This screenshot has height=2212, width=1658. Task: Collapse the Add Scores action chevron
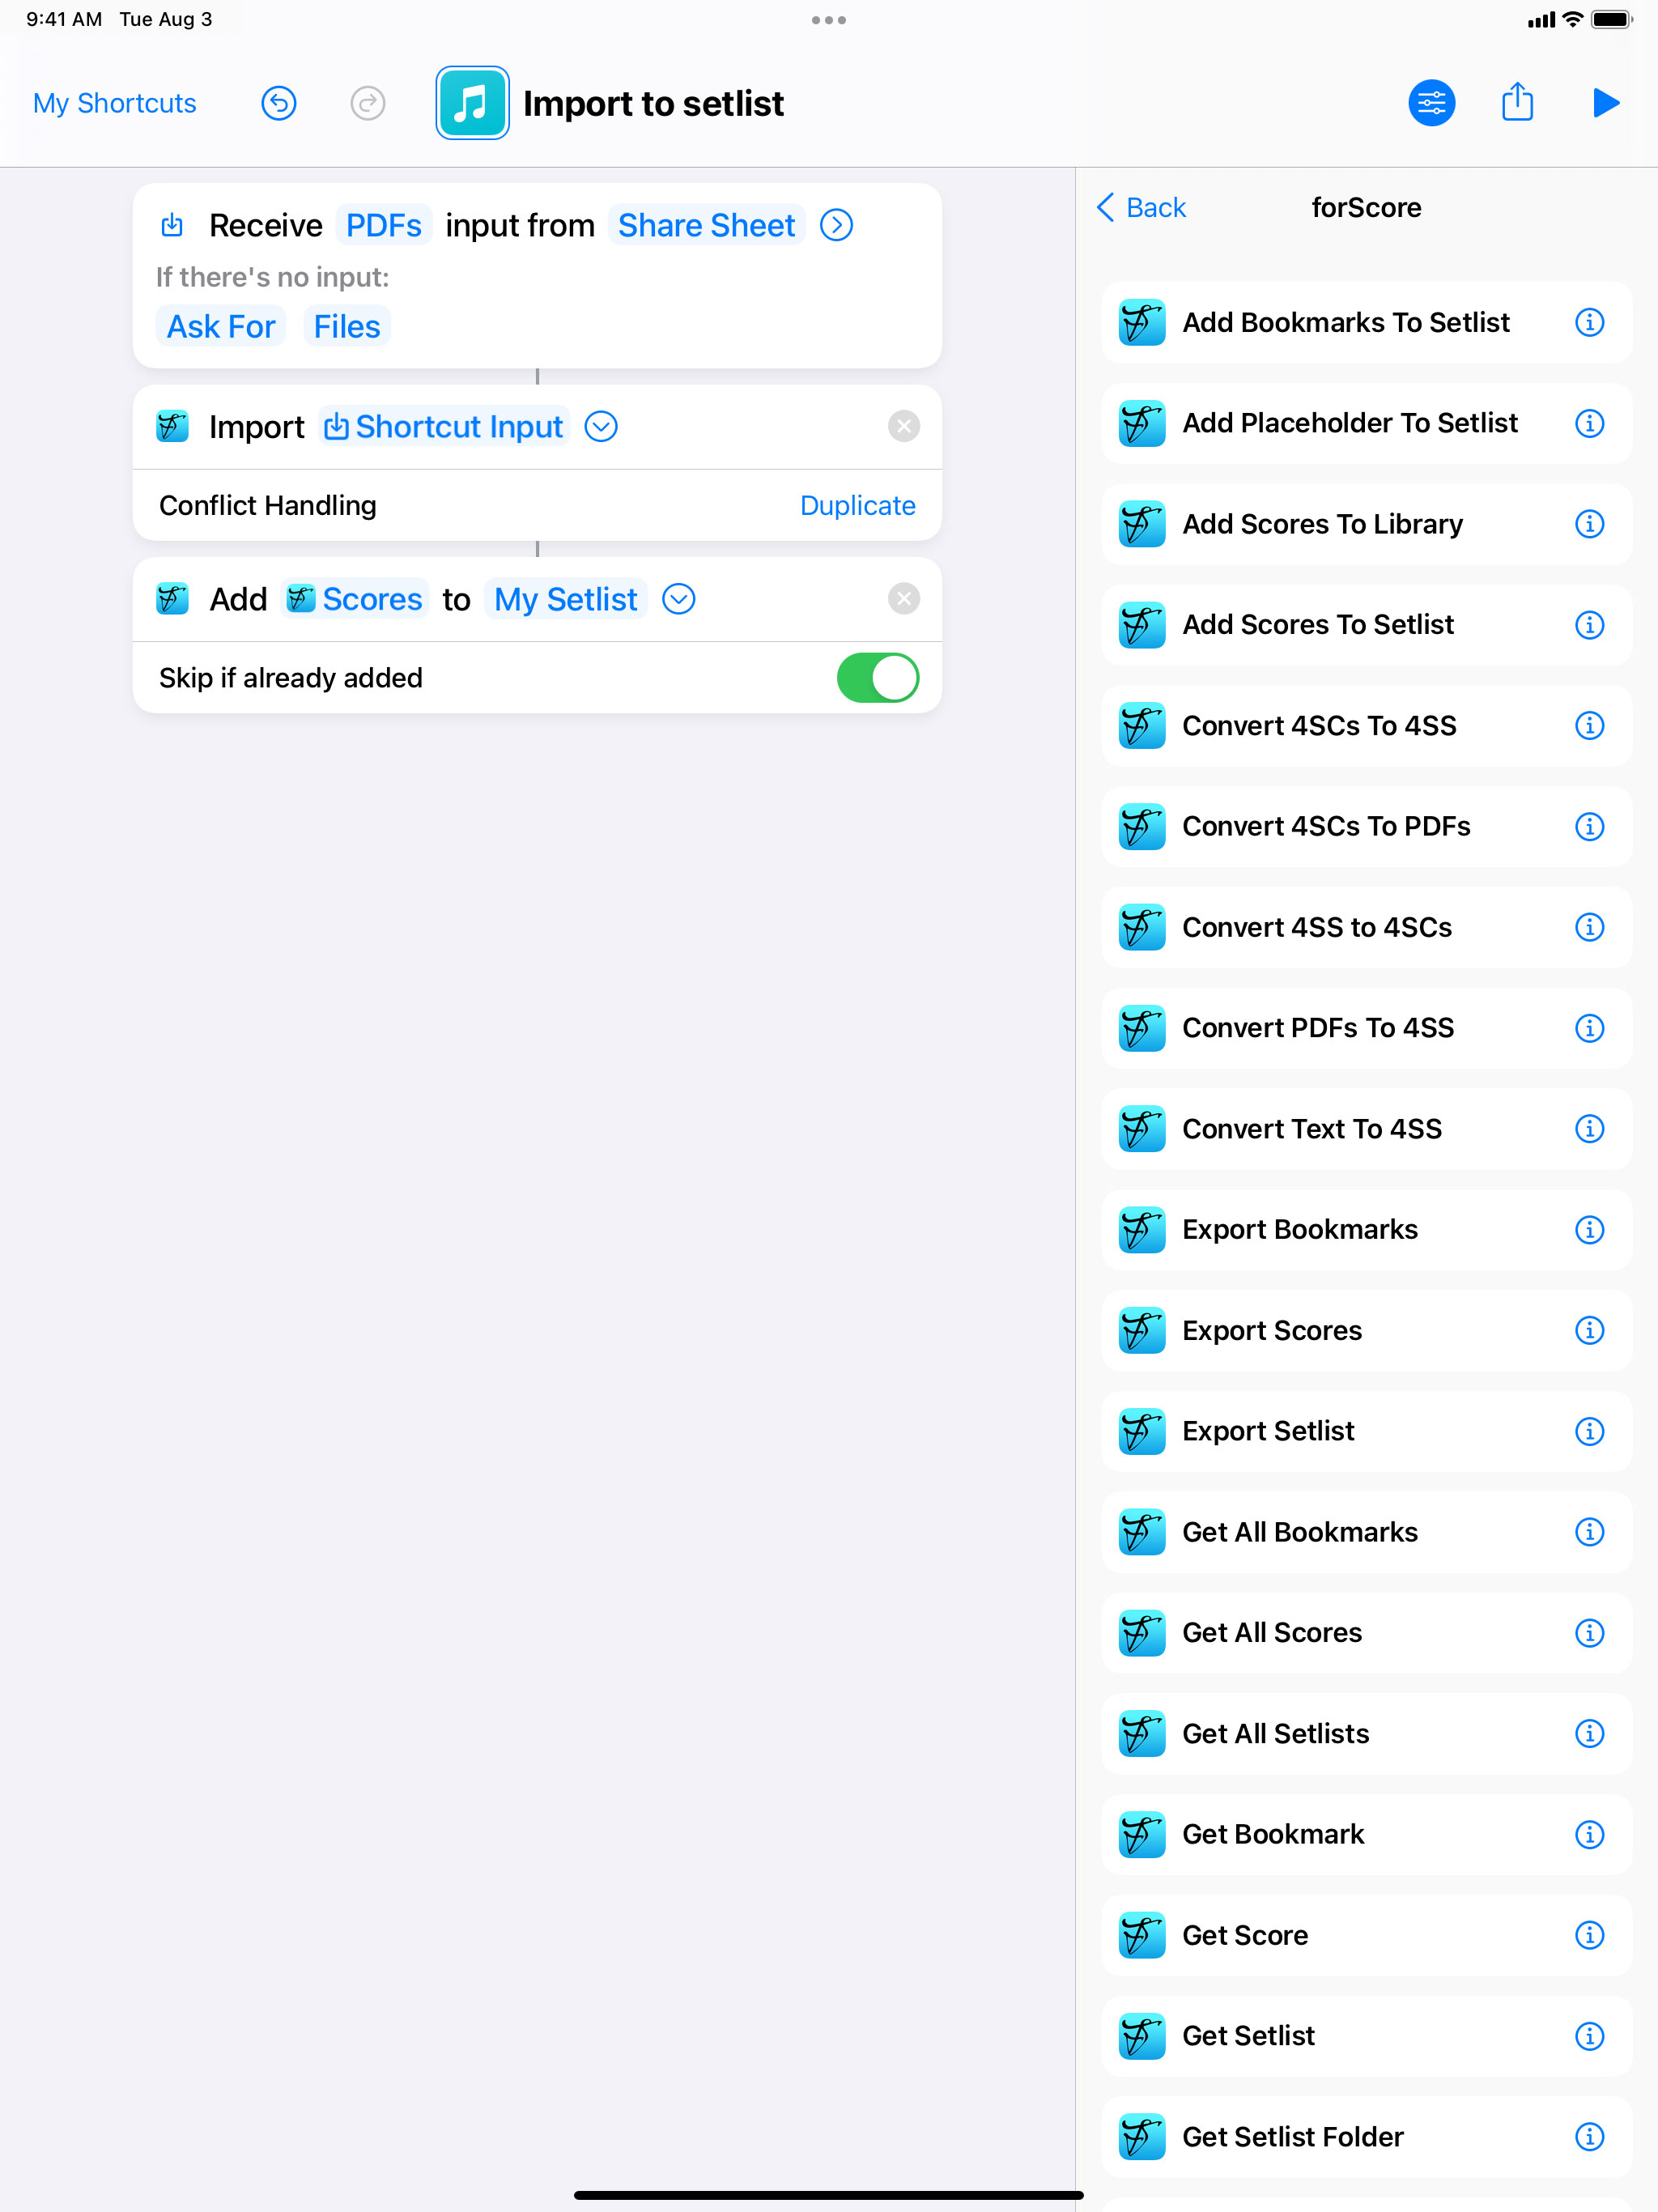click(x=679, y=599)
